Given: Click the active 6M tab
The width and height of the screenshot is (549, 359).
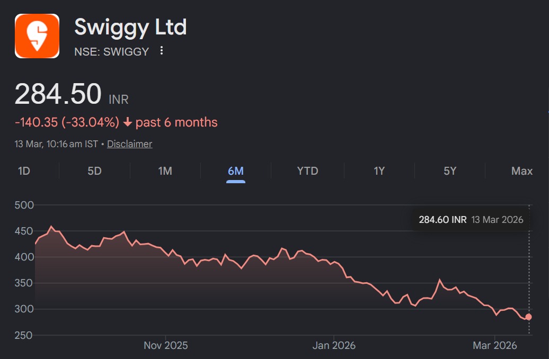Looking at the screenshot, I should (x=235, y=170).
